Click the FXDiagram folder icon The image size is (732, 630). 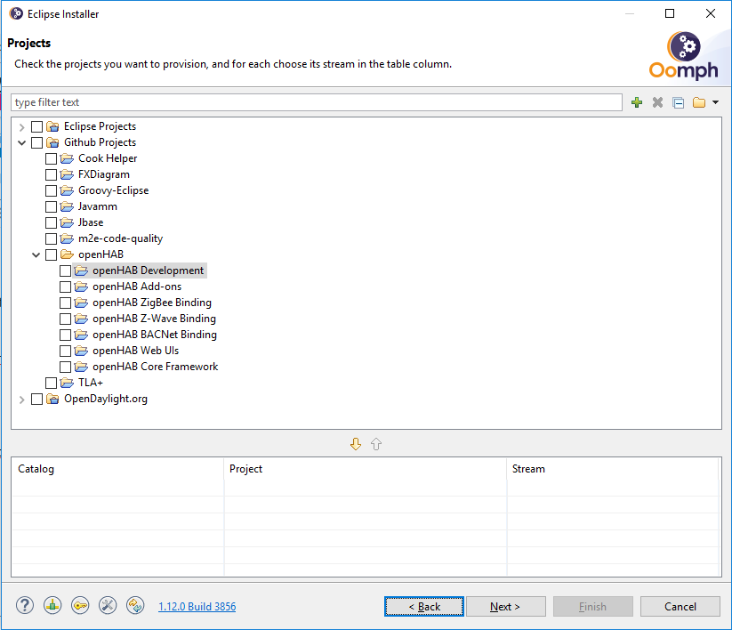click(x=67, y=174)
